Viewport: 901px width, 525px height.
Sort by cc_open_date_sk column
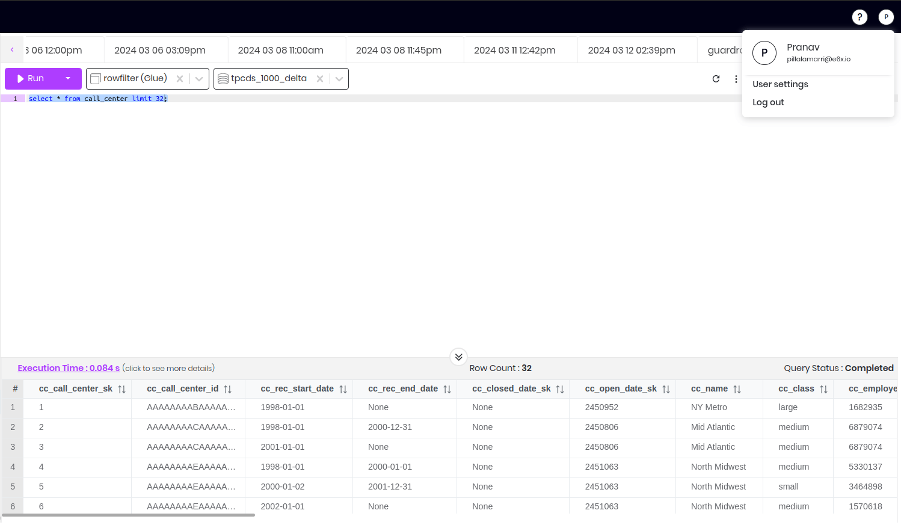click(x=666, y=389)
